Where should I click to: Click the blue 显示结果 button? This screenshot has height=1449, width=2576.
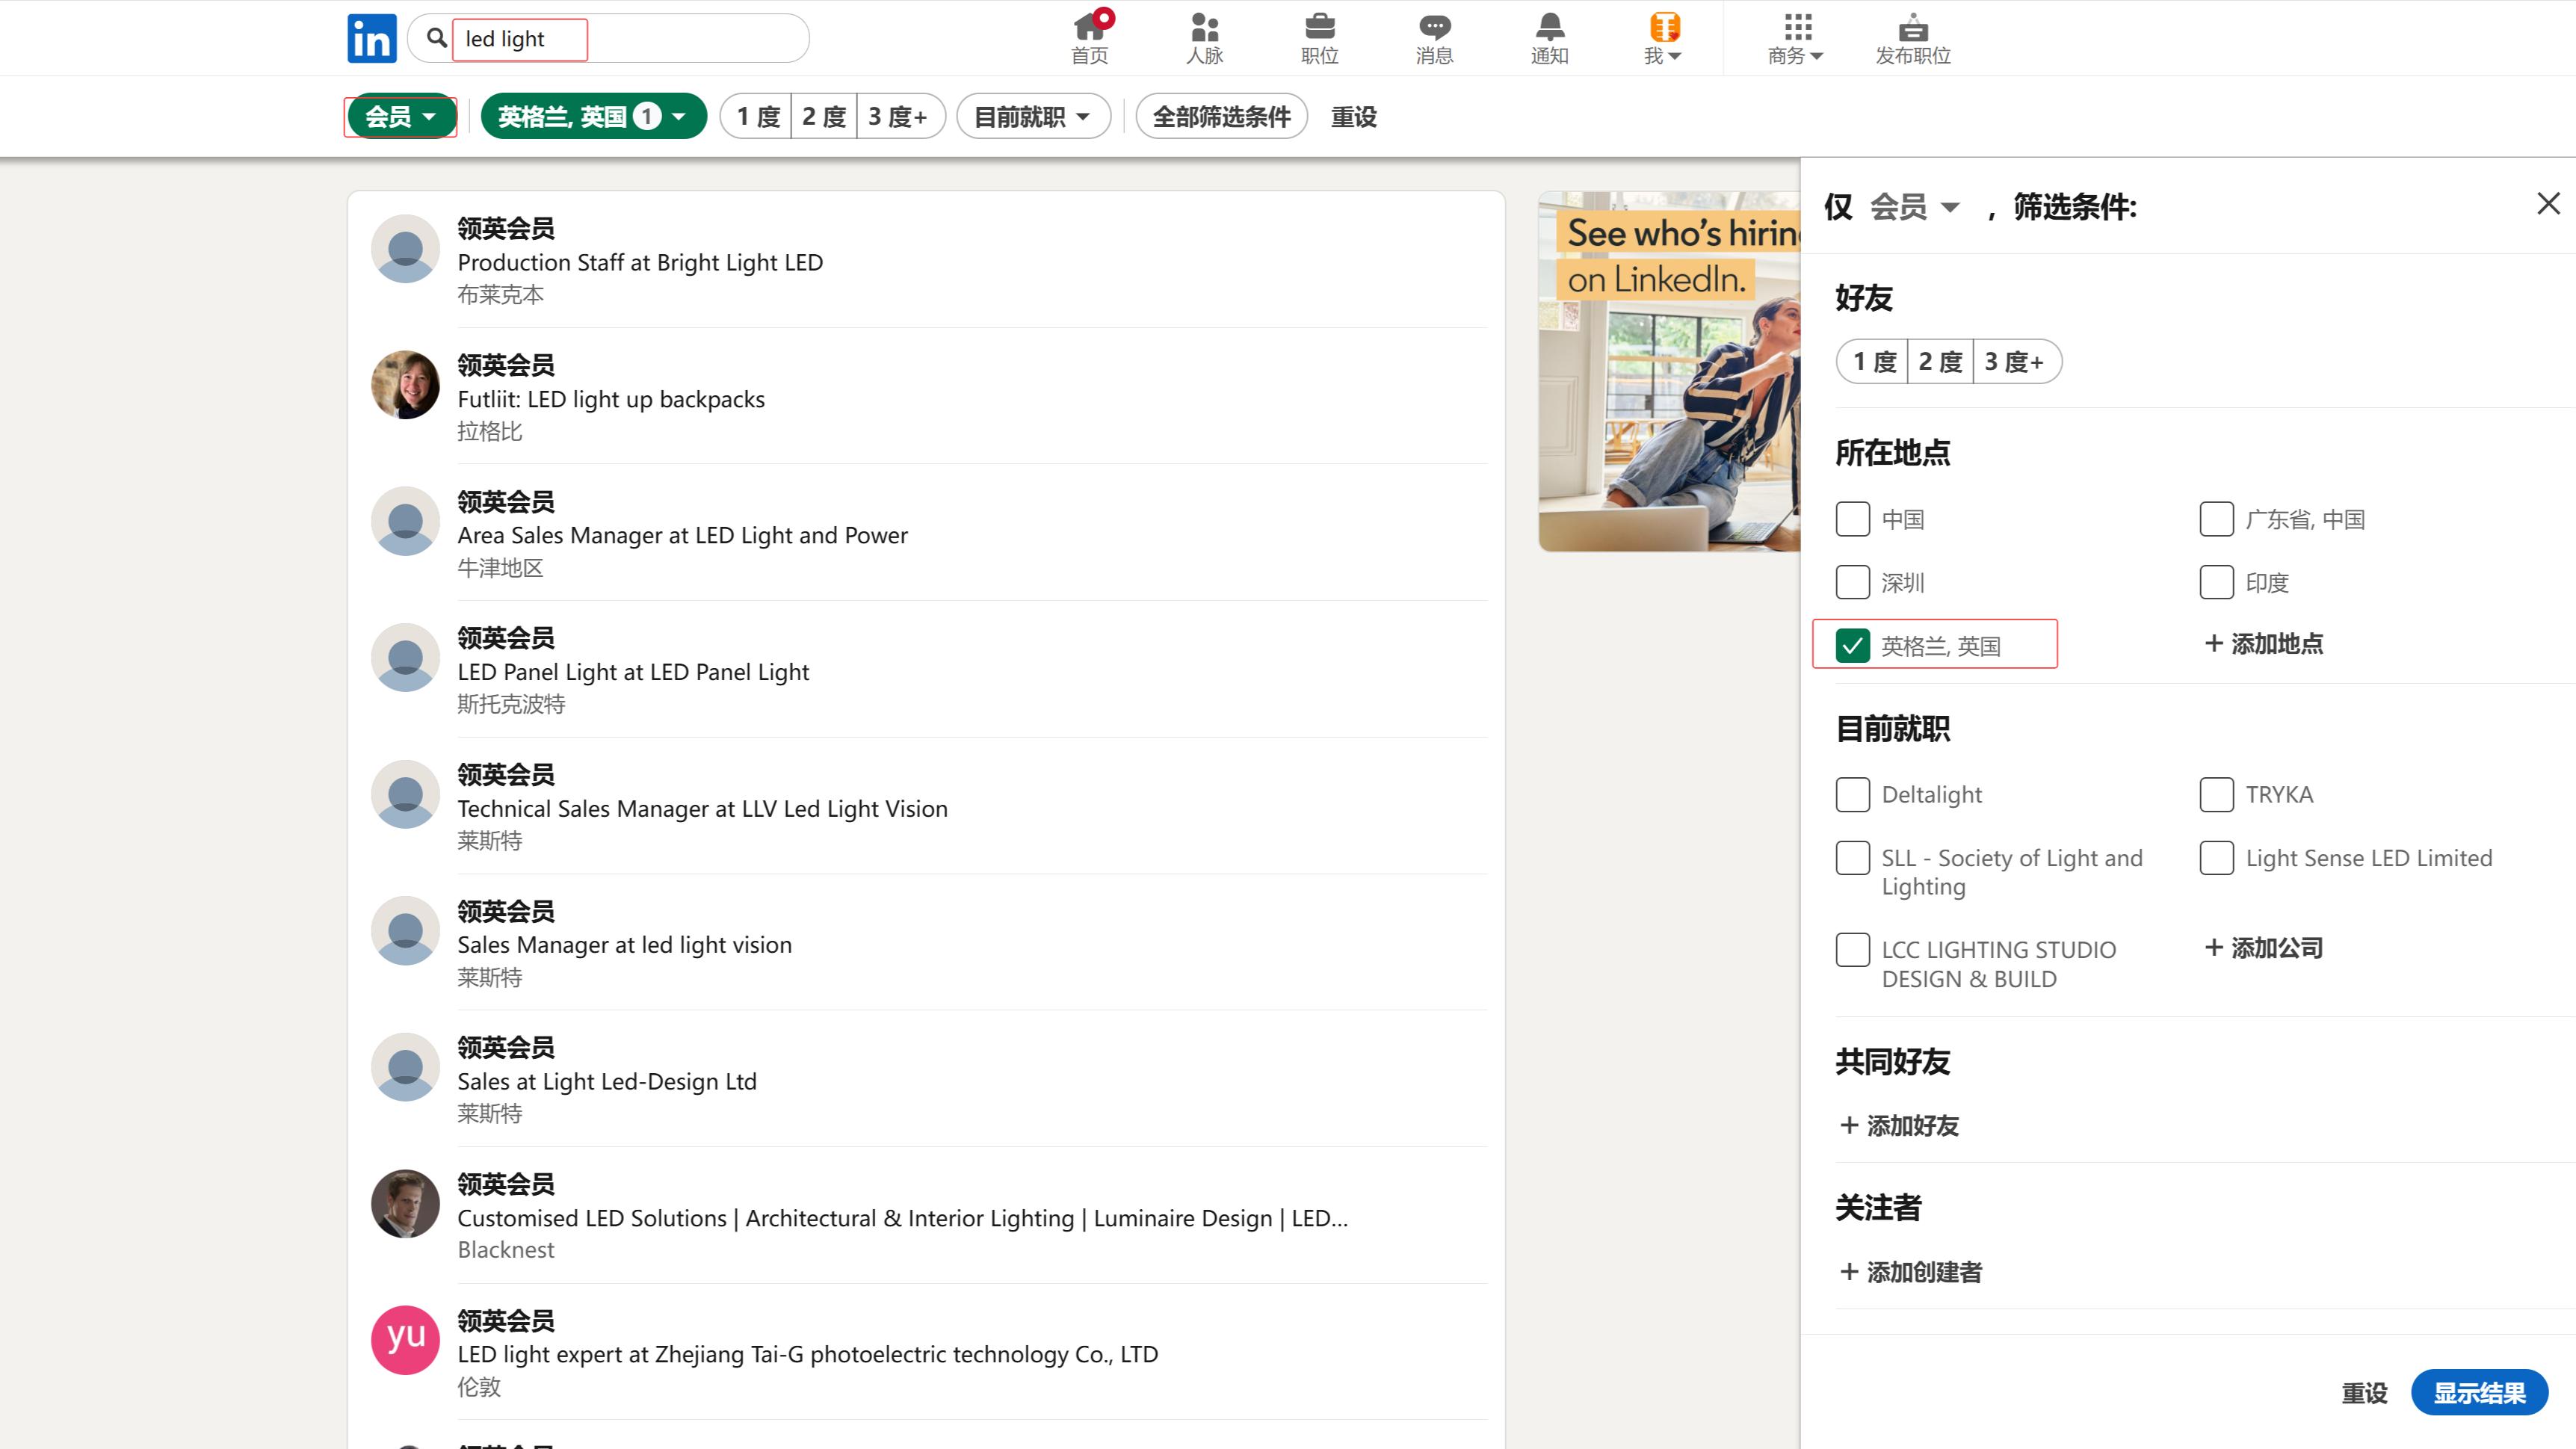[2479, 1393]
